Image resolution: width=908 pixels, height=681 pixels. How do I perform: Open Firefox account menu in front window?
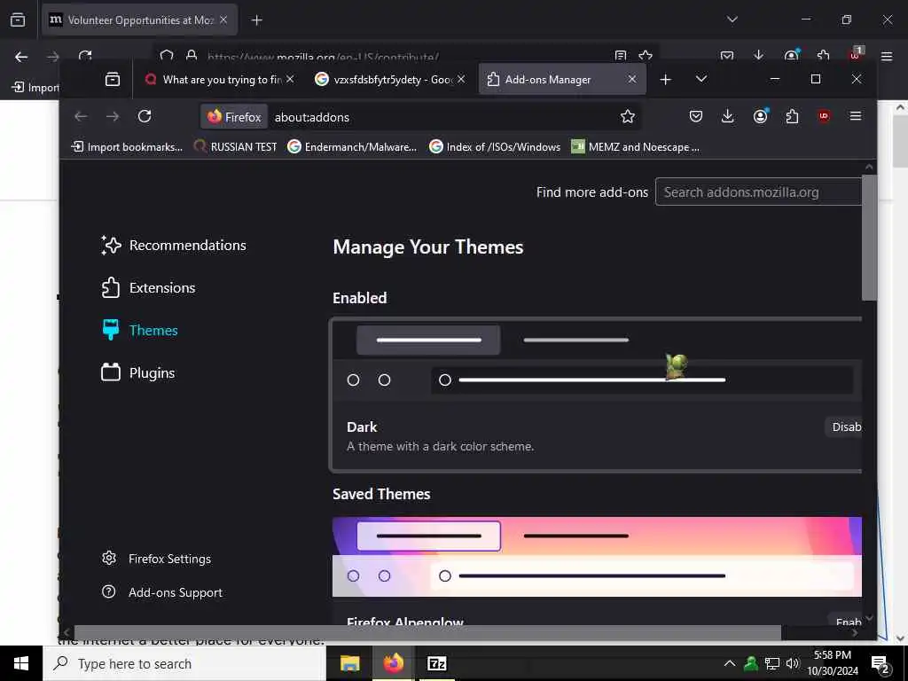(x=760, y=116)
